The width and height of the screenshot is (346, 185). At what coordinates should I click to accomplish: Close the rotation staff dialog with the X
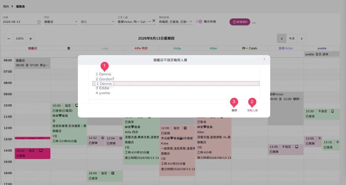[264, 59]
